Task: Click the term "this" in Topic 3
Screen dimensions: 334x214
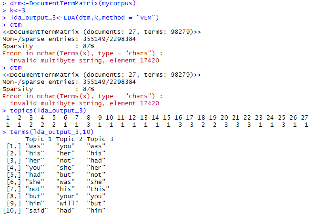Action: 98,189
